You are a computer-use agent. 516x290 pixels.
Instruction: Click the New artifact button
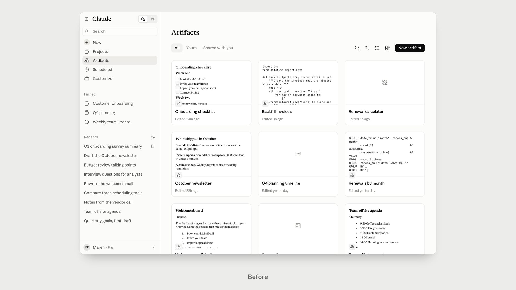[410, 48]
